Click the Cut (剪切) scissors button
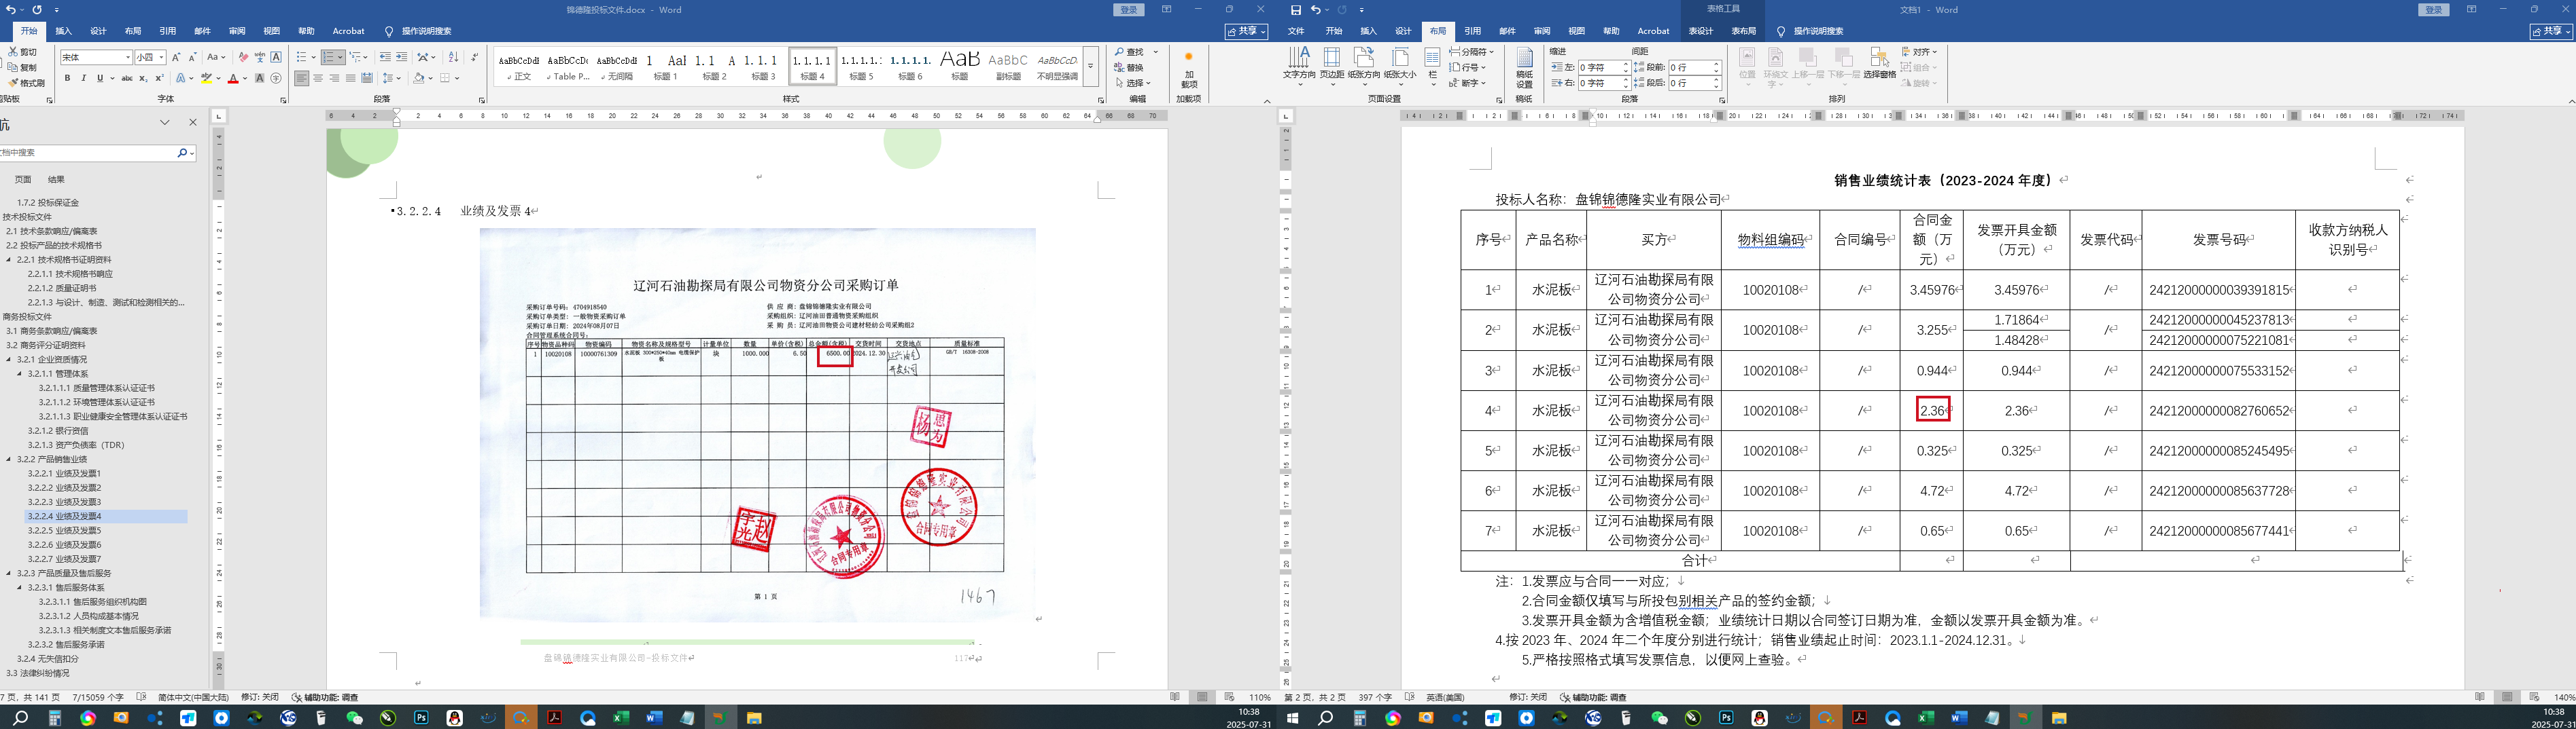 point(23,52)
